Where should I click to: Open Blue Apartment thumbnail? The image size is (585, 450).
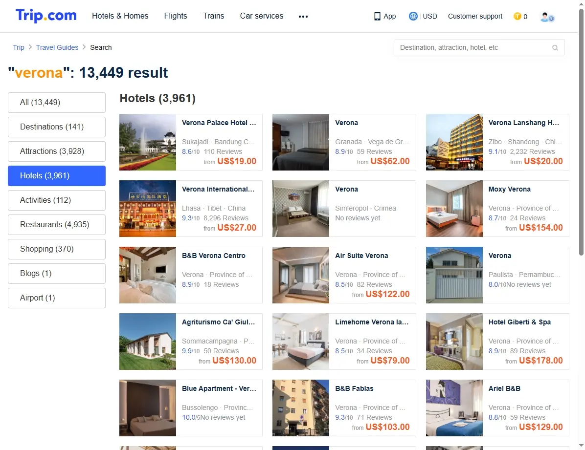pos(148,408)
